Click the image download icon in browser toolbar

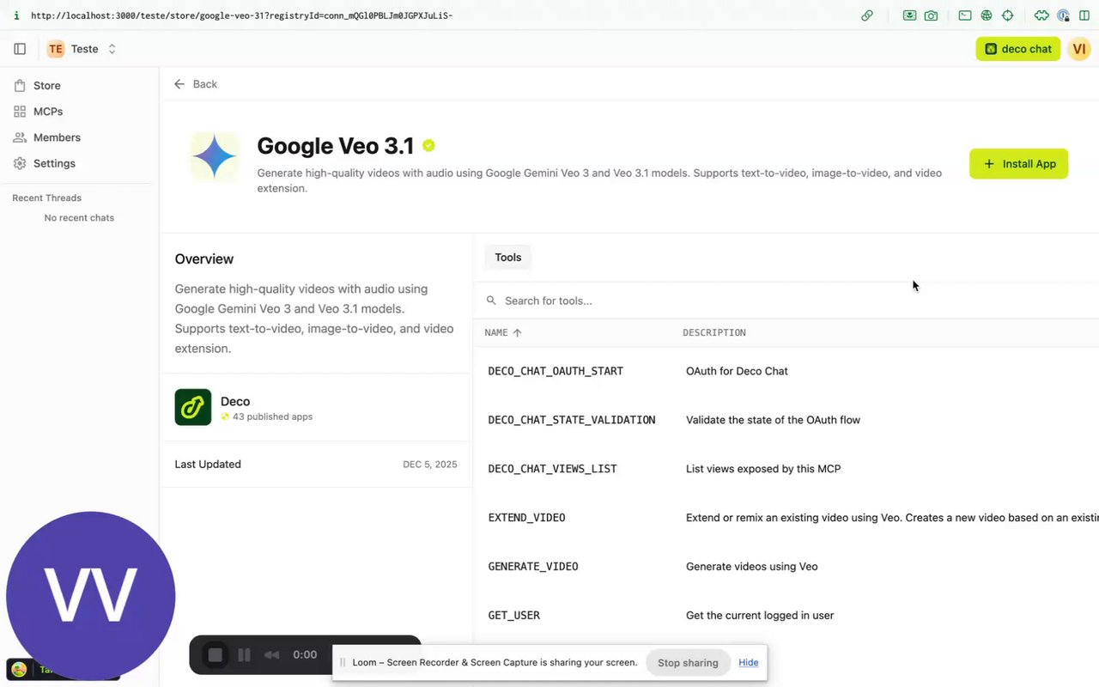[x=909, y=15]
